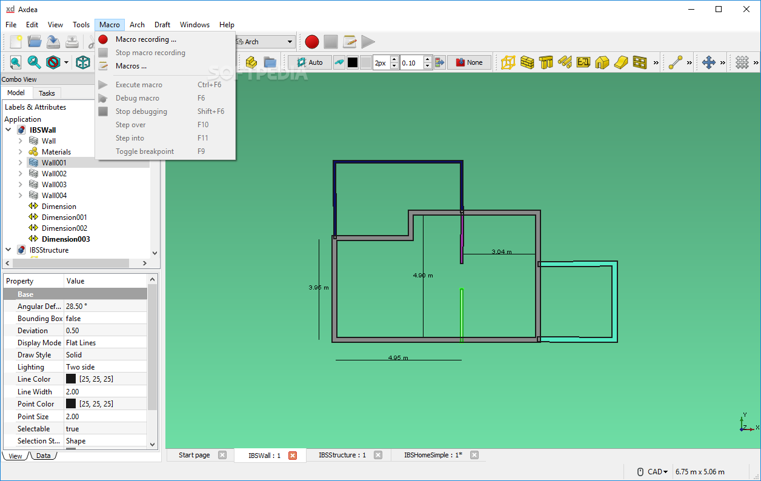Click the Fit all content zoom icon
The width and height of the screenshot is (761, 481).
(15, 62)
